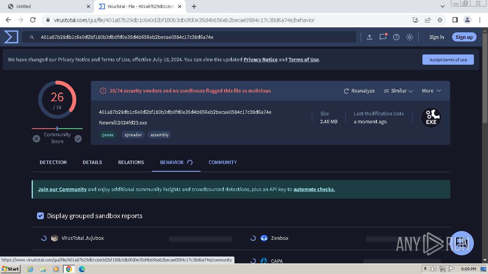Click the Windows Start button
Viewport: 488px width, 274px height.
click(11, 269)
